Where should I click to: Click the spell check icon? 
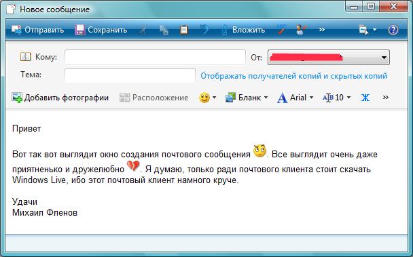(281, 30)
